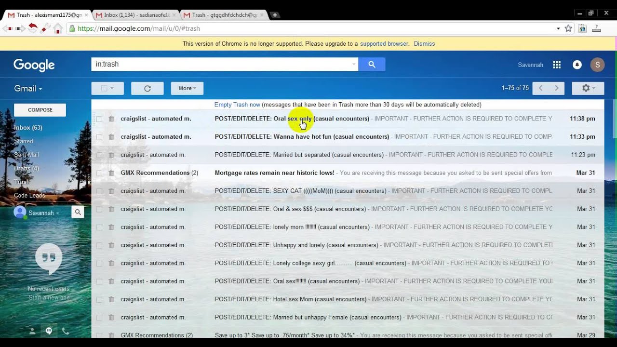The image size is (617, 347).
Task: Open the Hangouts conversations icon
Action: tap(49, 331)
